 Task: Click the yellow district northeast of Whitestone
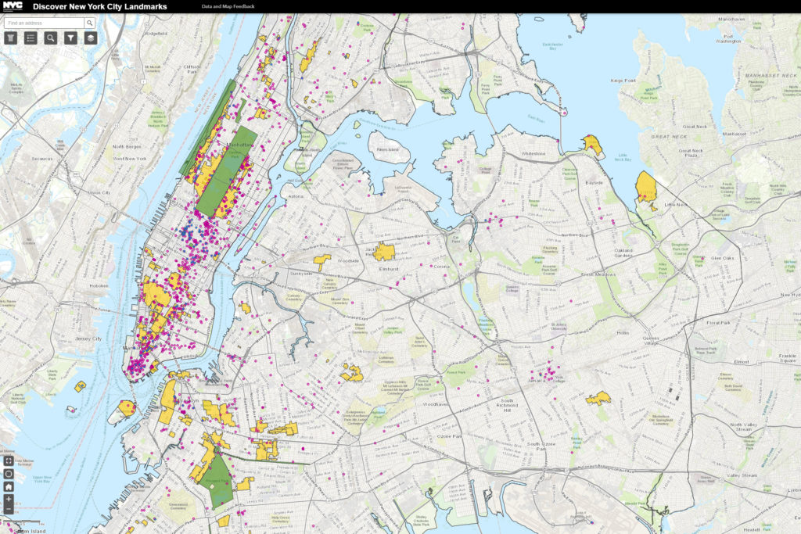(x=593, y=145)
